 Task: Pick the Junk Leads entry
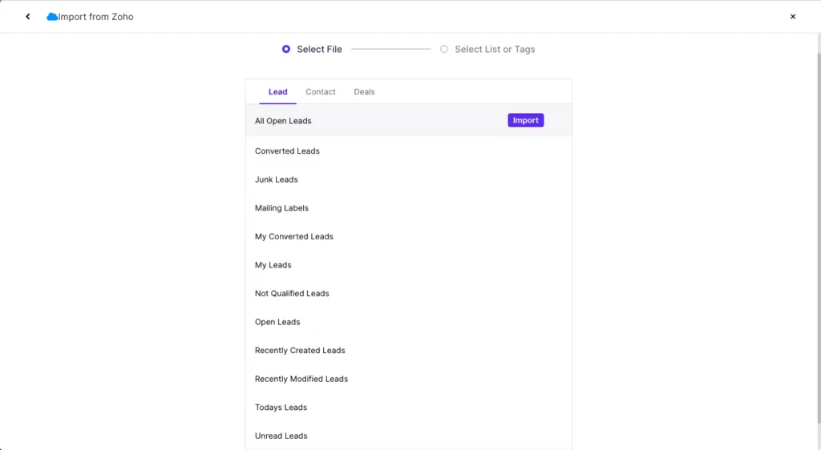point(409,179)
